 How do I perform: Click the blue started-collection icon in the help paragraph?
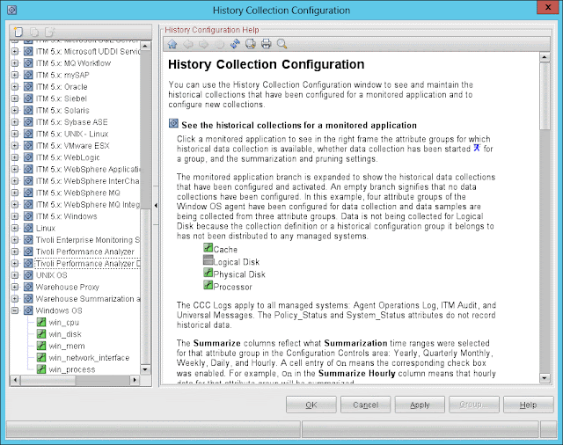tap(477, 148)
